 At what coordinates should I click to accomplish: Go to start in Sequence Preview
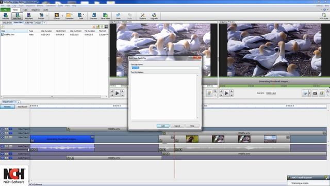(x=221, y=95)
